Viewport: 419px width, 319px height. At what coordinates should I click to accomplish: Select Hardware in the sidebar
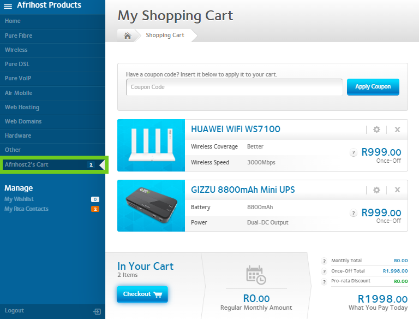tap(18, 135)
